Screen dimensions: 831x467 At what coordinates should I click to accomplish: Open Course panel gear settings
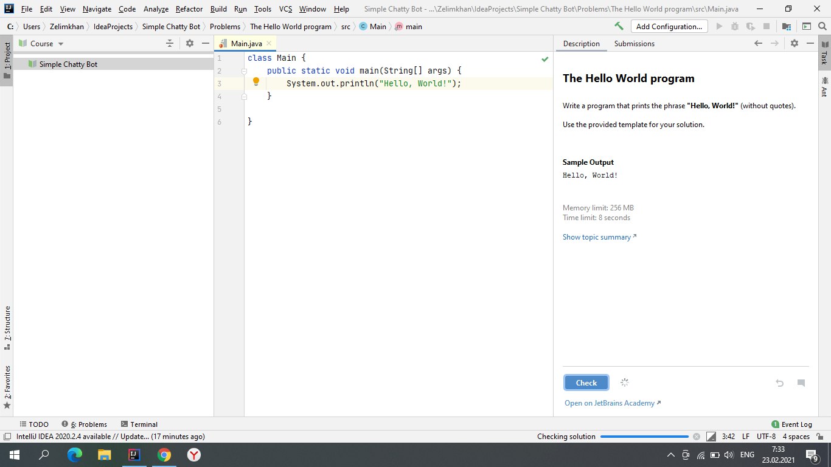190,43
